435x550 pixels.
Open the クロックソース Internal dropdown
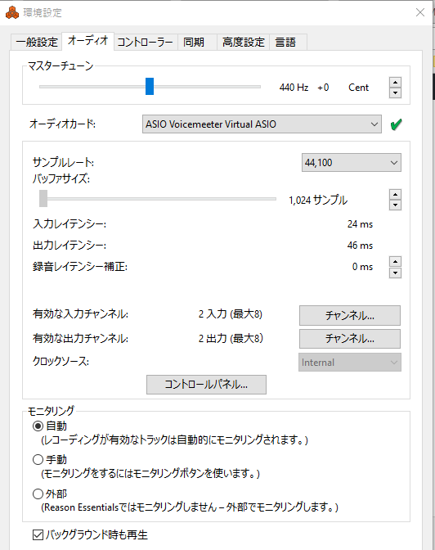point(350,363)
